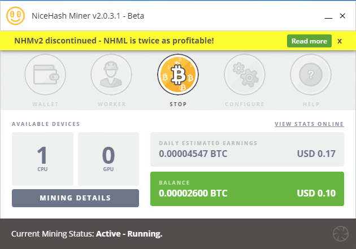Click the GPU device count tile
The height and width of the screenshot is (249, 356).
108,159
